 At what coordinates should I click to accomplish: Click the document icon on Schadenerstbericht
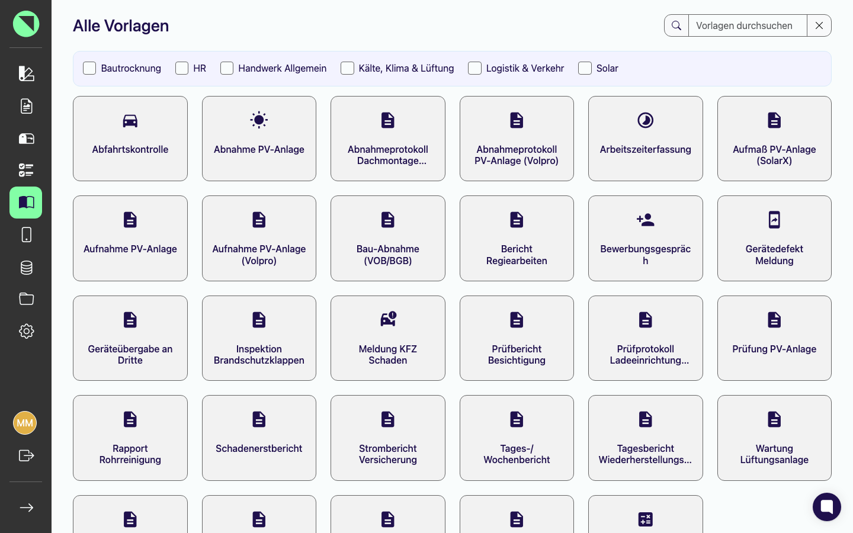pyautogui.click(x=259, y=419)
